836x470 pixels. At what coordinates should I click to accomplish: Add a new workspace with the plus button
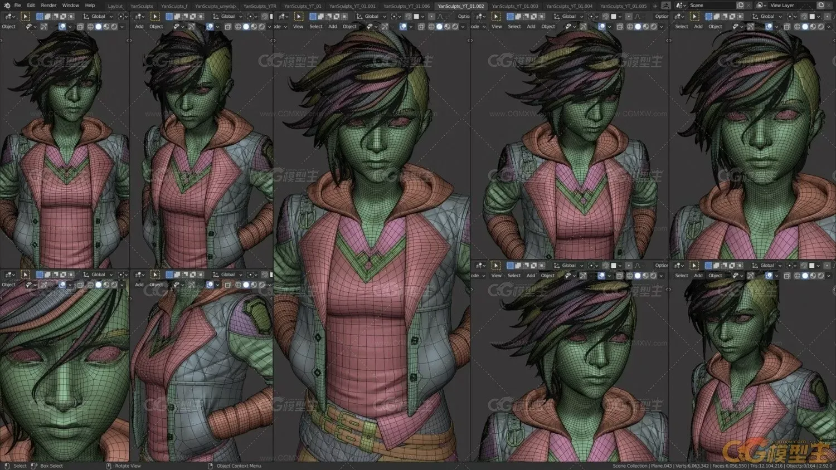tap(655, 6)
